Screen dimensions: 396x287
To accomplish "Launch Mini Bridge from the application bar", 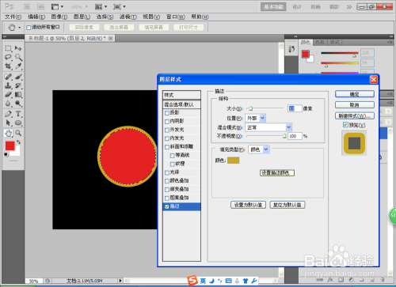I will click(x=40, y=6).
